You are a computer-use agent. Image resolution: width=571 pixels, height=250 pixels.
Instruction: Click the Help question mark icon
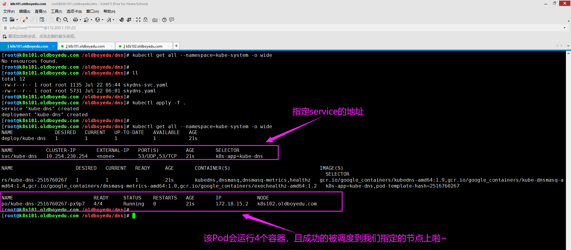pos(164,20)
